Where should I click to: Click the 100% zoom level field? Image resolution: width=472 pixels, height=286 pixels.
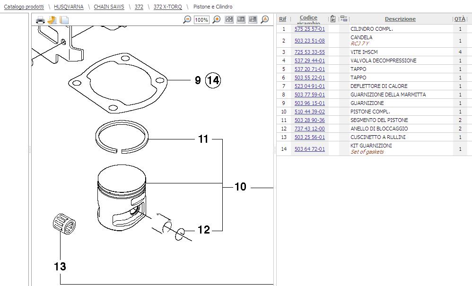coord(201,20)
